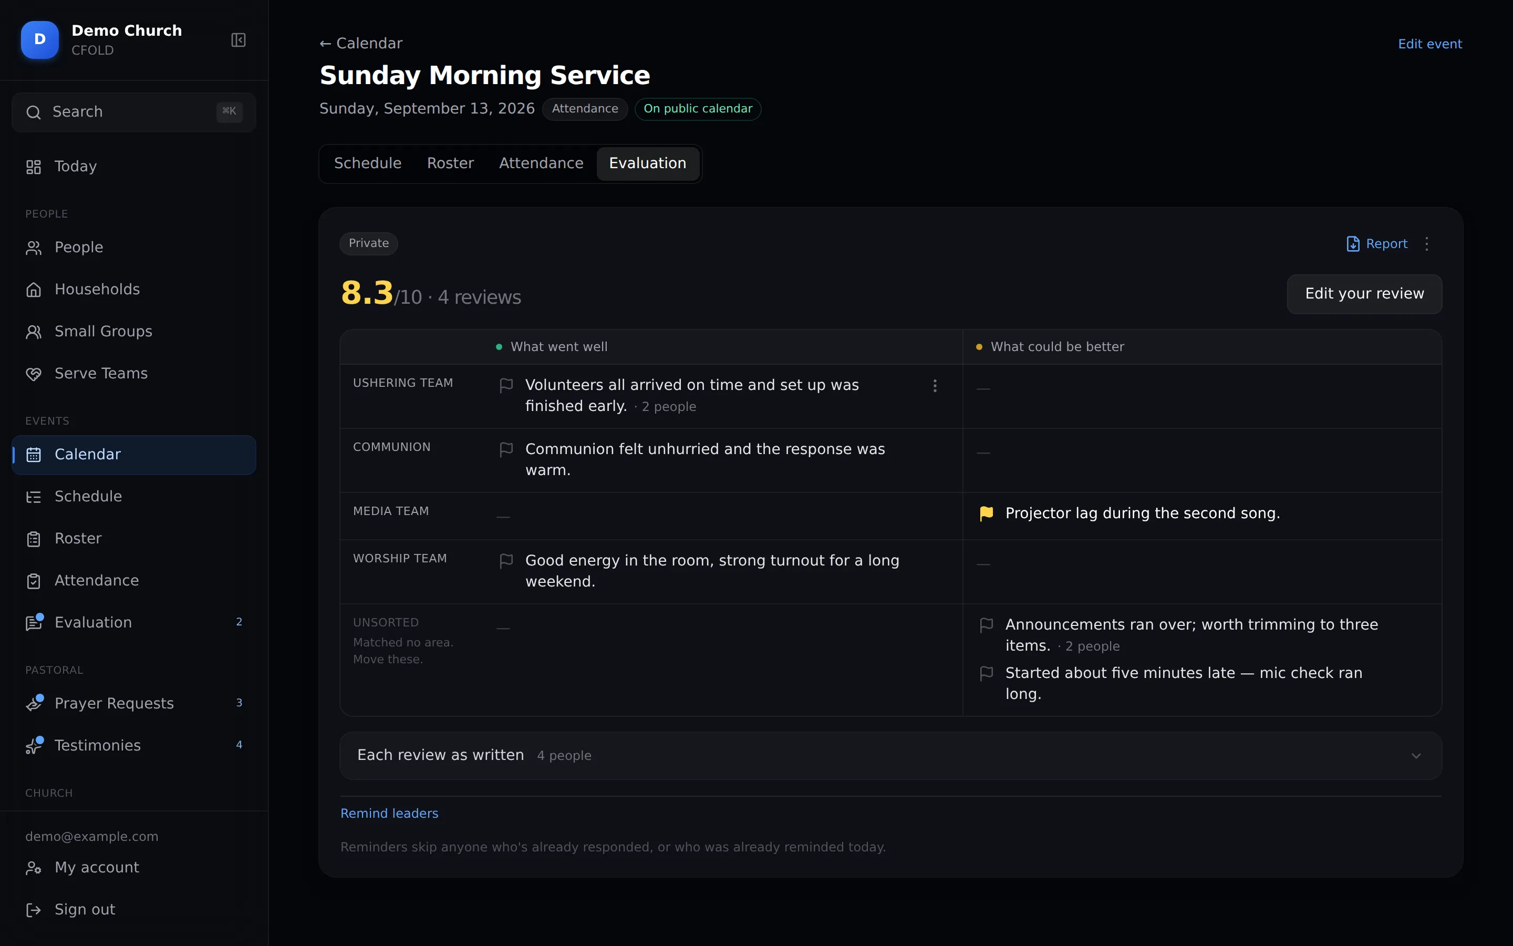Open Small Groups icon
The image size is (1513, 946).
tap(34, 332)
